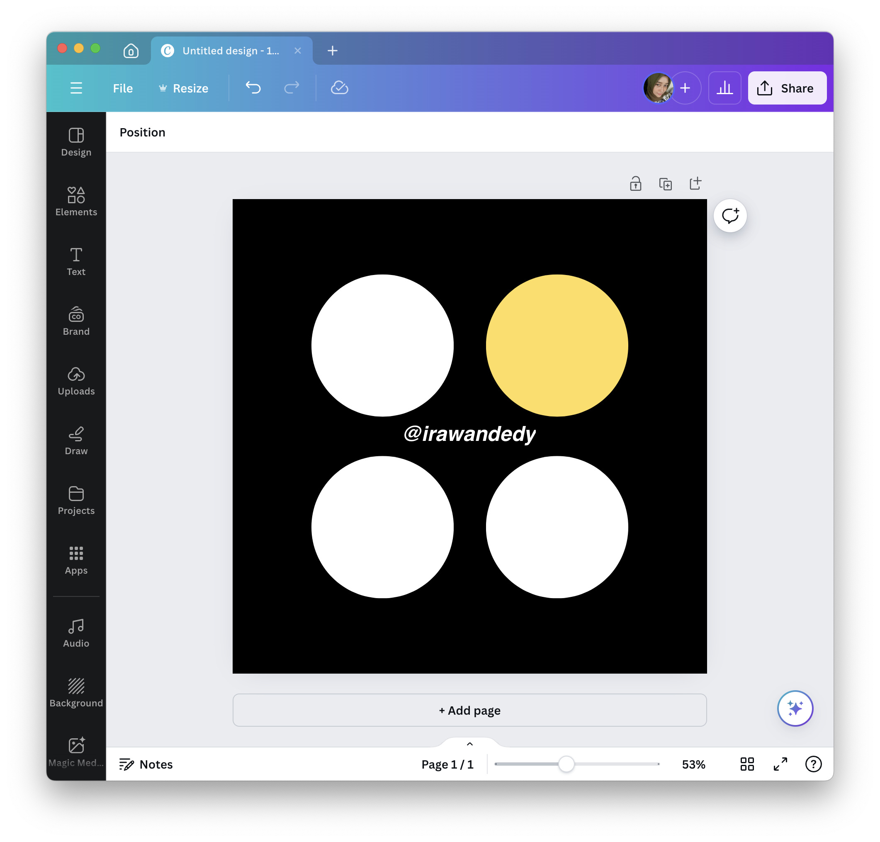Open the Elements panel

point(76,202)
